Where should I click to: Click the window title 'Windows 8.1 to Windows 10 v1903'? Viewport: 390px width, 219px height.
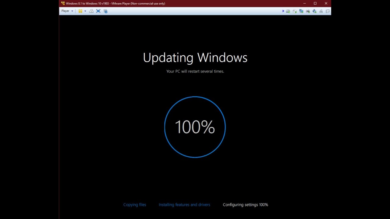click(87, 4)
